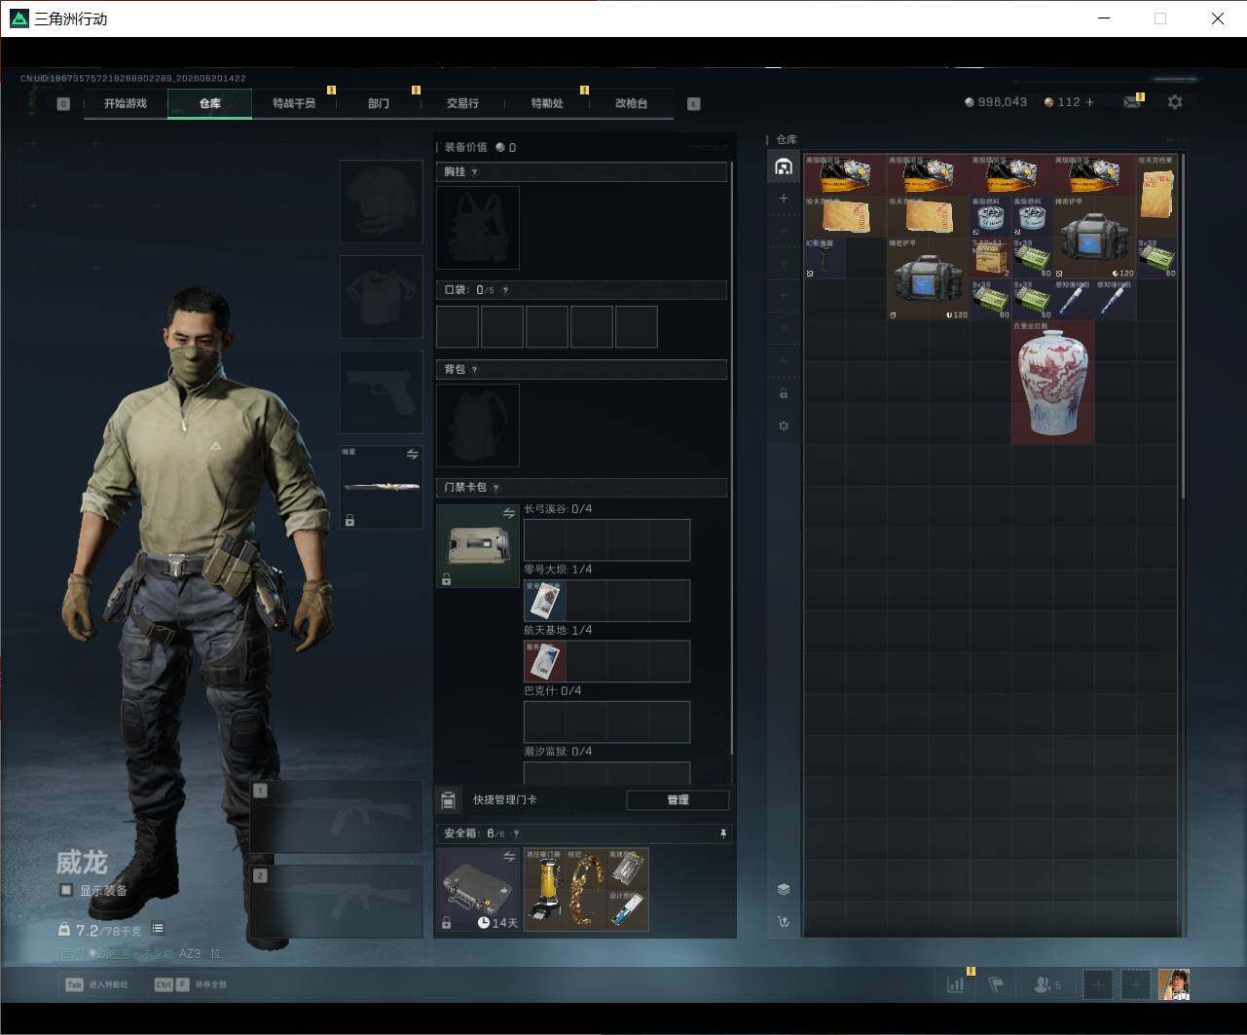Toggle the 显示装备 checkbox
The height and width of the screenshot is (1035, 1247).
pyautogui.click(x=66, y=890)
